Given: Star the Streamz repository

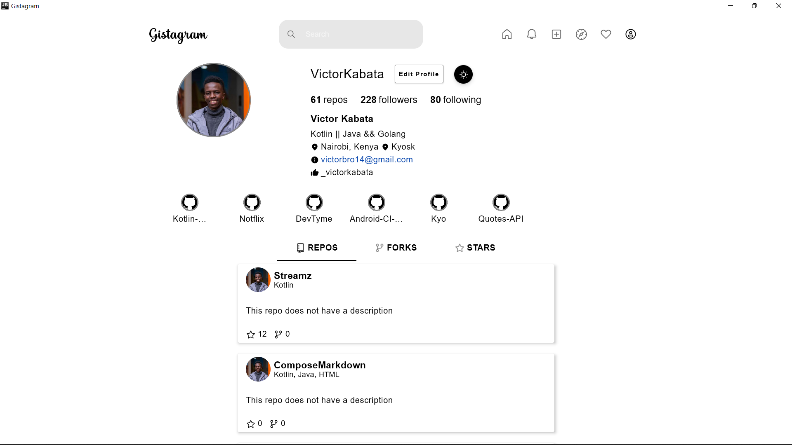Looking at the screenshot, I should (251, 335).
